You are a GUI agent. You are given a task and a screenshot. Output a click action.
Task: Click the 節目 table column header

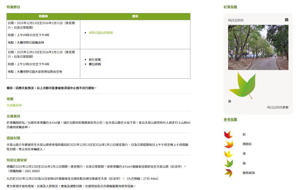[135, 16]
